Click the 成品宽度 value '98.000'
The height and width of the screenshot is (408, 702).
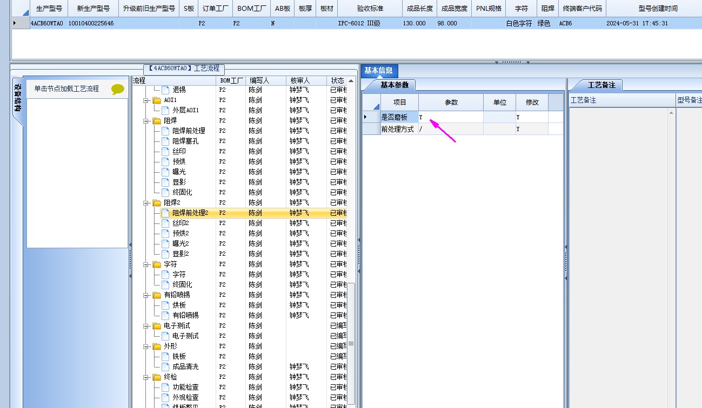[454, 23]
